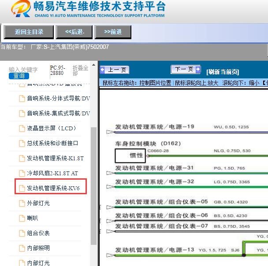Click the 当前车型 vehicle model text

coord(55,47)
